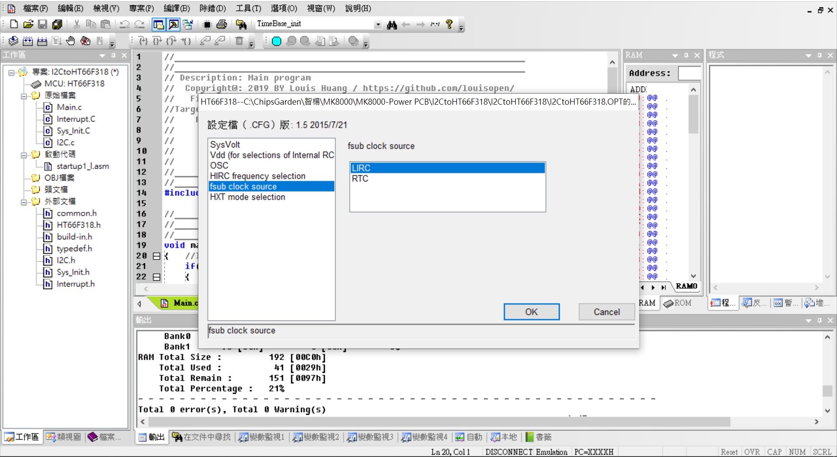
Task: Click the Step Over braces icon
Action: coord(157,41)
